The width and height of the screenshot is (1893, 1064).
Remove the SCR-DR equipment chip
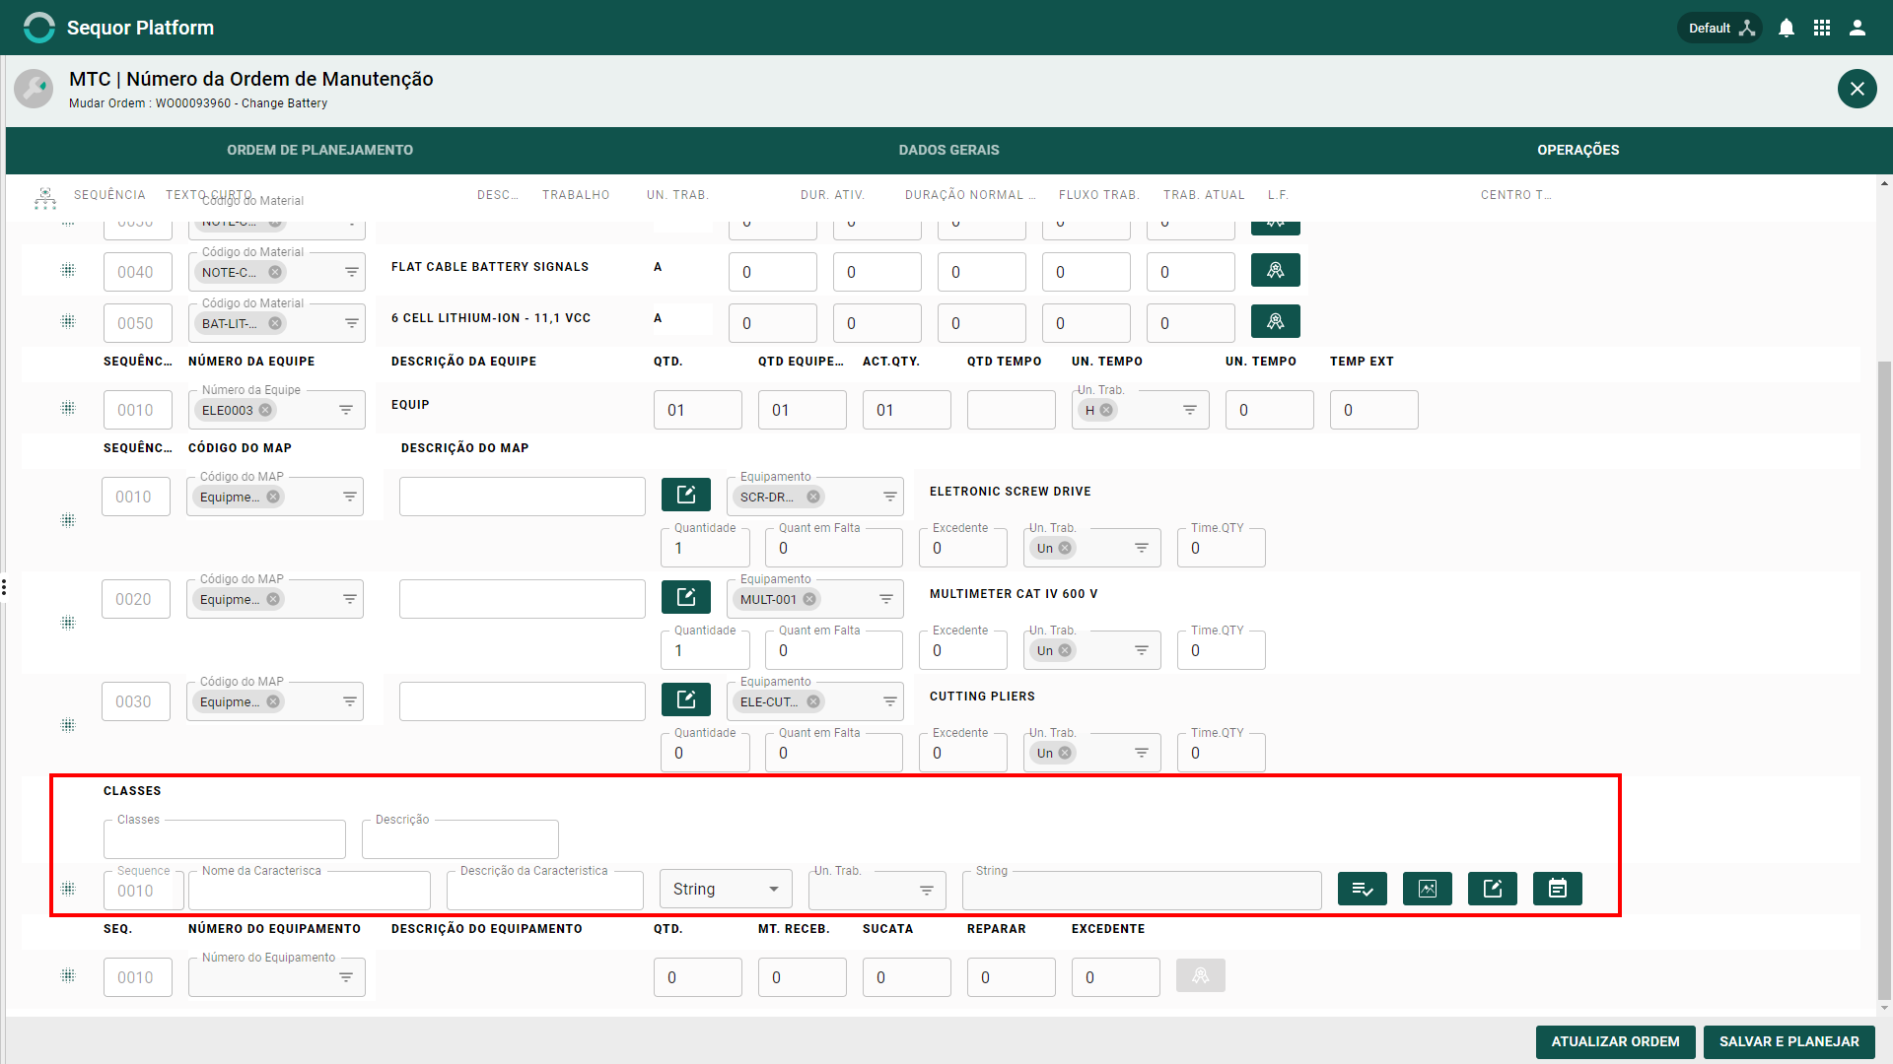coord(813,497)
